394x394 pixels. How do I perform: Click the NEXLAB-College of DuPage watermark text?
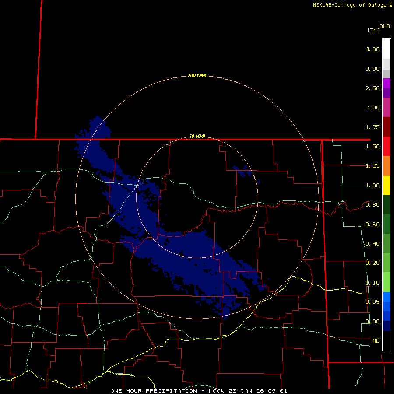pos(352,5)
